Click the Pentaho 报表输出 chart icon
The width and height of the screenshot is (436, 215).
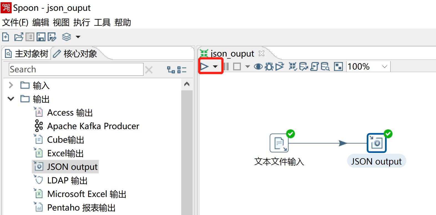coord(38,207)
